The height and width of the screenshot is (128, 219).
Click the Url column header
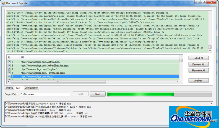tap(100, 57)
